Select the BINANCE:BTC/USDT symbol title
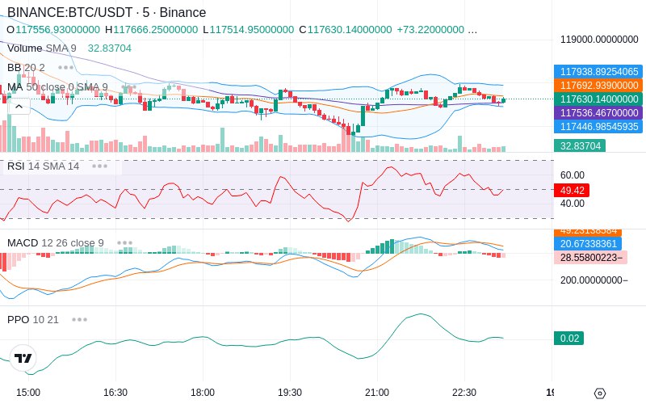Screen dimensions: 646x404 pos(107,12)
